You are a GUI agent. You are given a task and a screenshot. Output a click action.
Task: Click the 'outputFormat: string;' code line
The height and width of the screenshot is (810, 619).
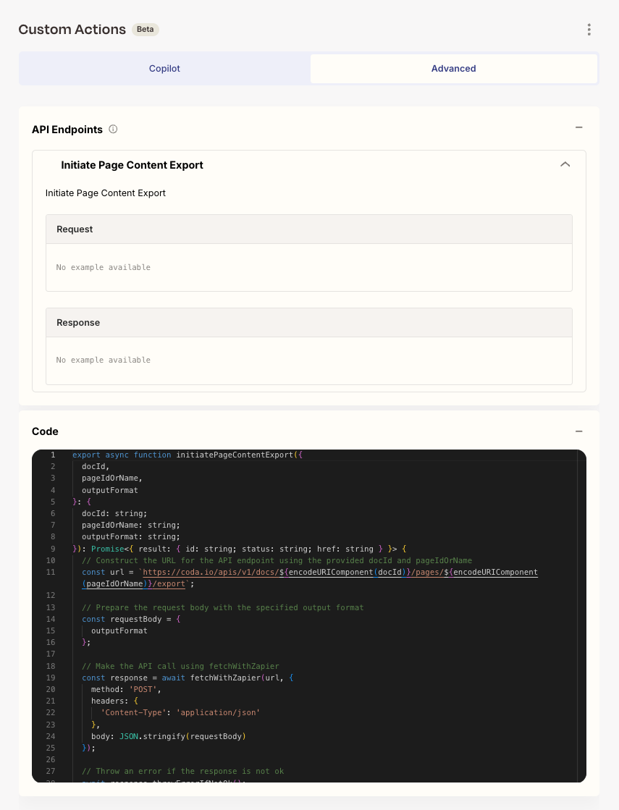[131, 537]
